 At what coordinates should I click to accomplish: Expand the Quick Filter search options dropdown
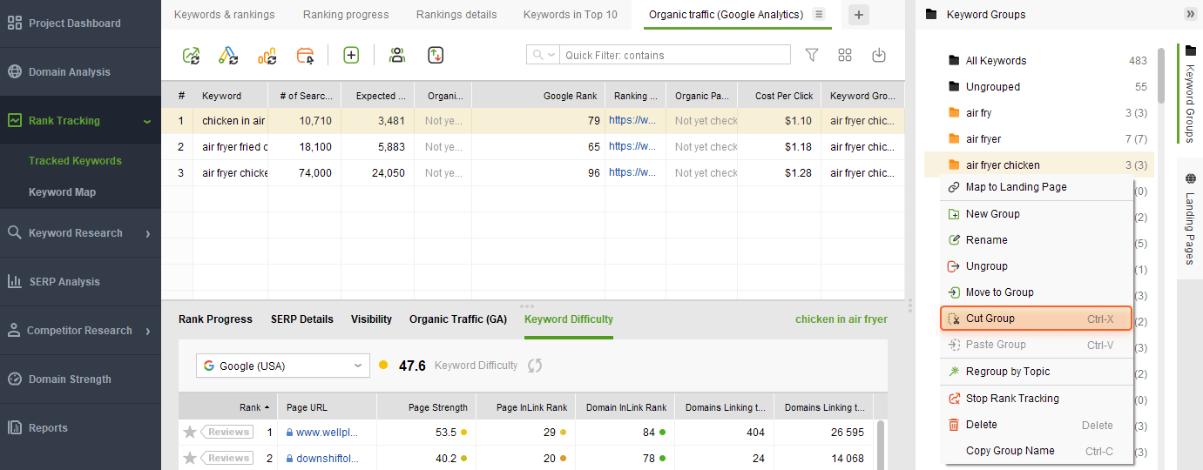click(x=544, y=56)
